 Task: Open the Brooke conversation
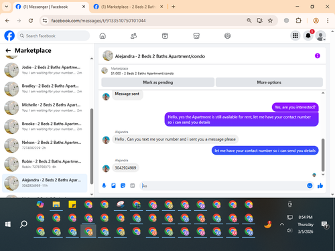[45, 127]
